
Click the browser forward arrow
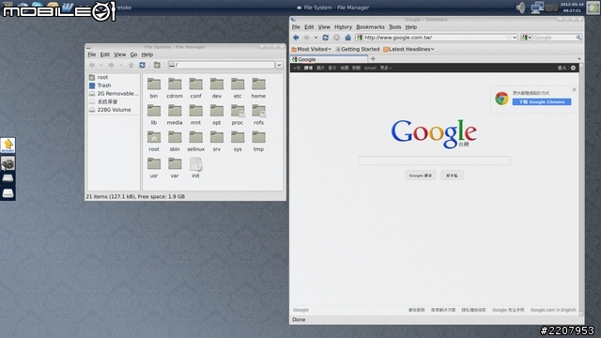306,38
